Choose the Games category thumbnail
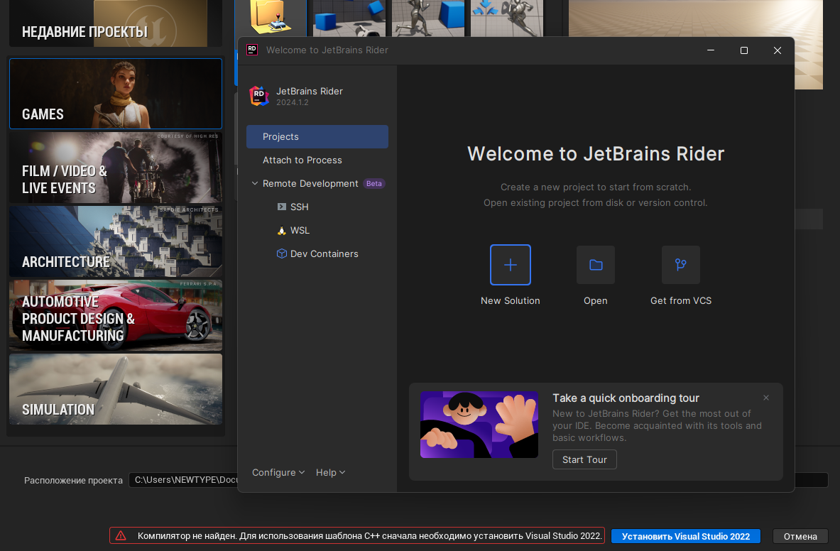The width and height of the screenshot is (840, 551). [116, 94]
